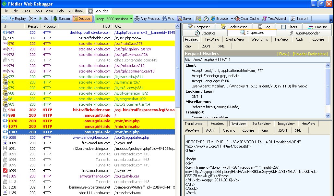This screenshot has width=334, height=196.
Task: Click request headers scroll-down arrow
Action: coord(328,115)
